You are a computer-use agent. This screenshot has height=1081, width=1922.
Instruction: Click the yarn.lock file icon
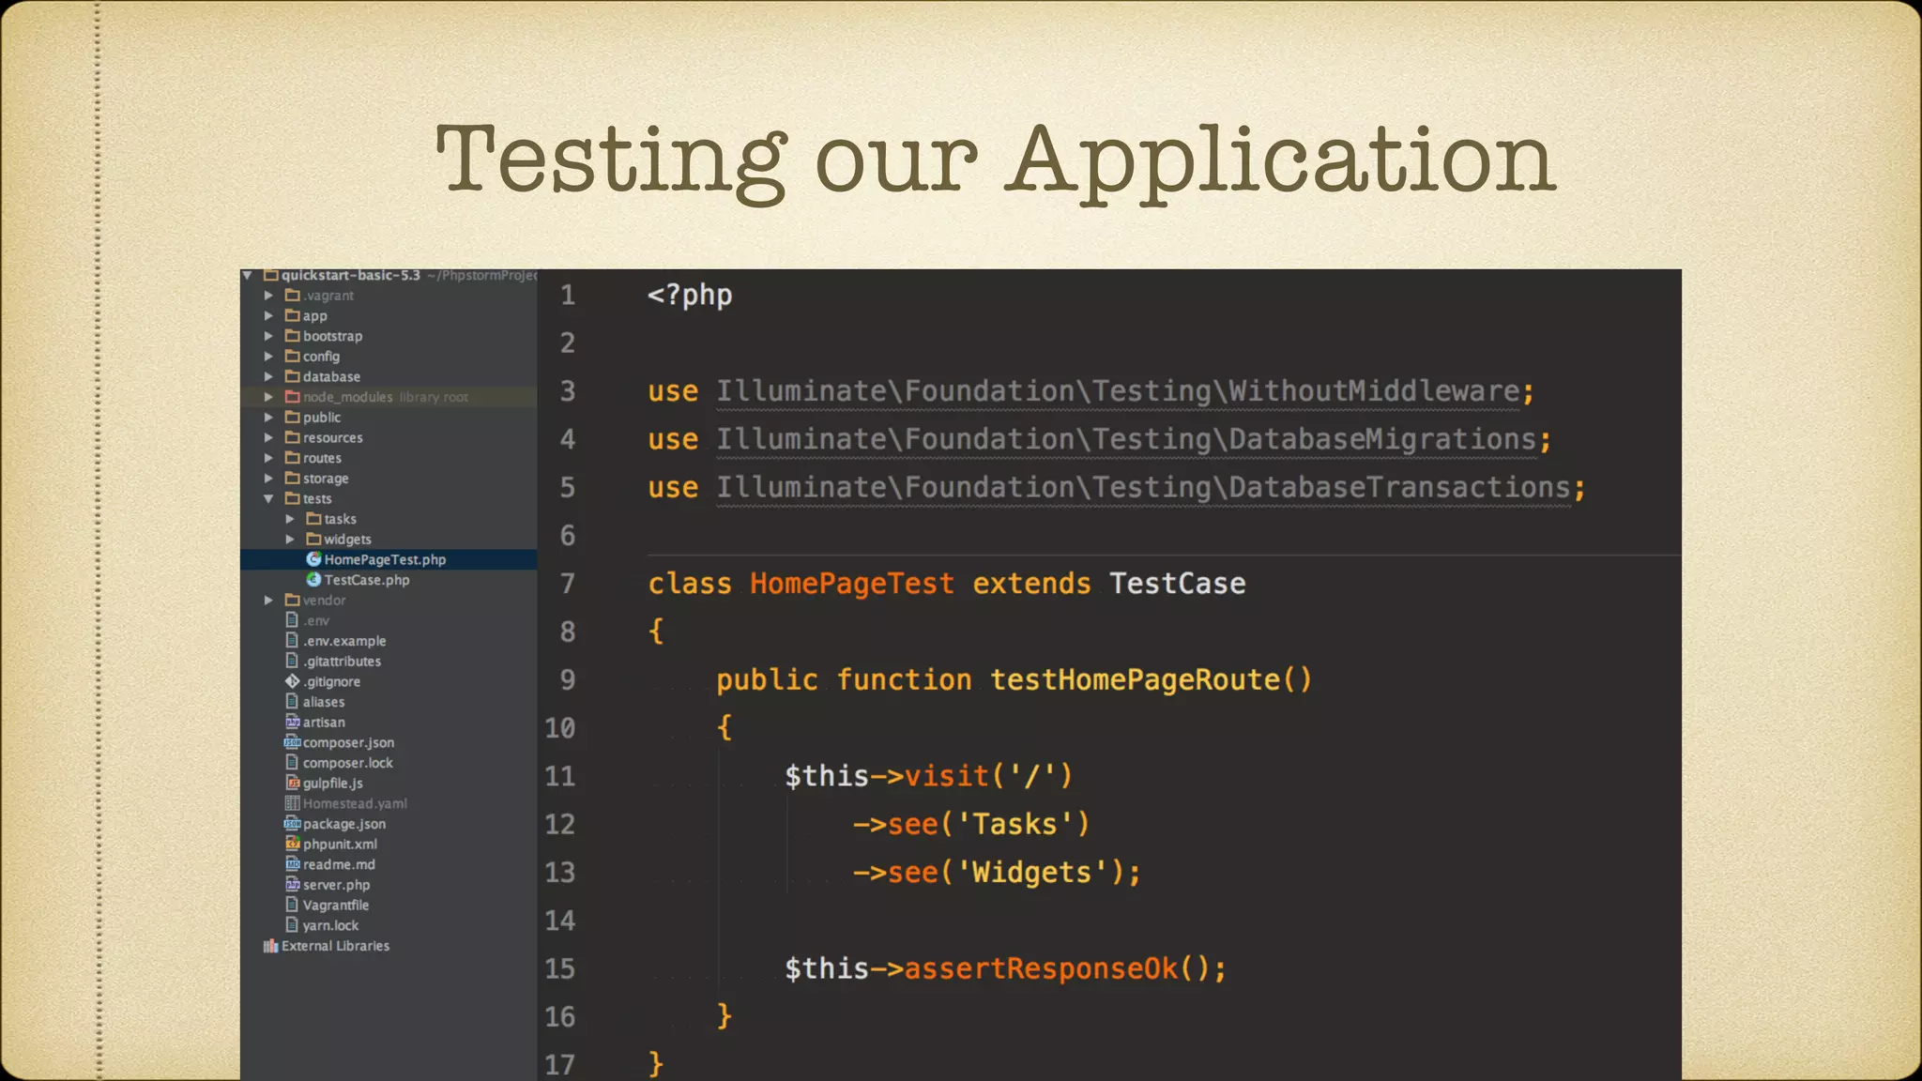(x=292, y=925)
